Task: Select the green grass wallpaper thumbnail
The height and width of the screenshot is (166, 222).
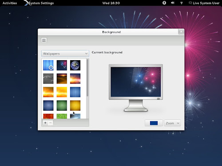Action: tap(62, 116)
